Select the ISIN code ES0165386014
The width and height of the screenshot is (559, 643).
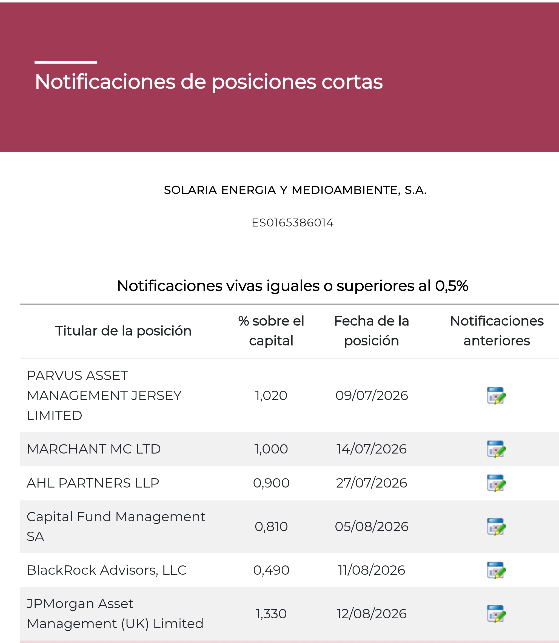click(x=293, y=223)
